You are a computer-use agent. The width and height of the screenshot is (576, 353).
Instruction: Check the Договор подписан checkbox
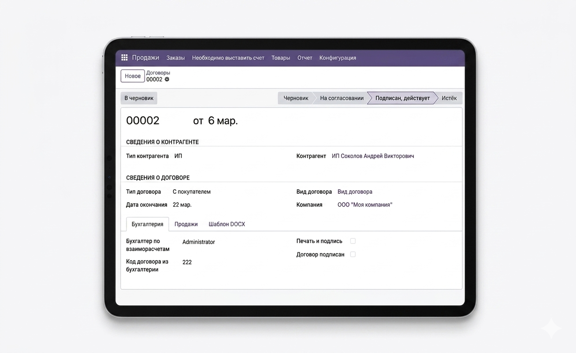point(353,254)
